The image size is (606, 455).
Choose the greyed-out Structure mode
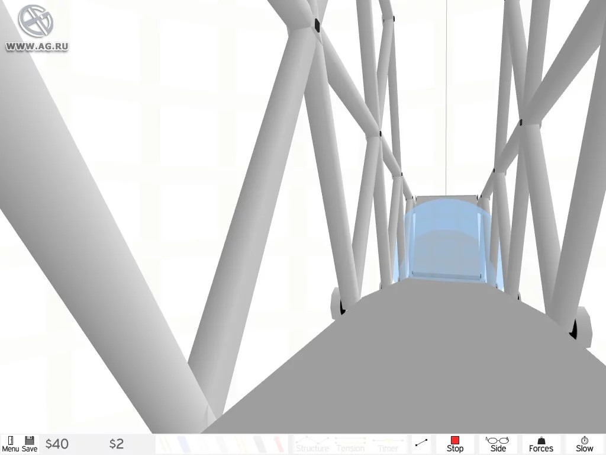312,445
